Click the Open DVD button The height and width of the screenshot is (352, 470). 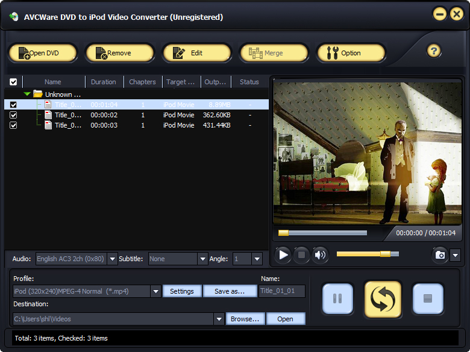point(43,53)
